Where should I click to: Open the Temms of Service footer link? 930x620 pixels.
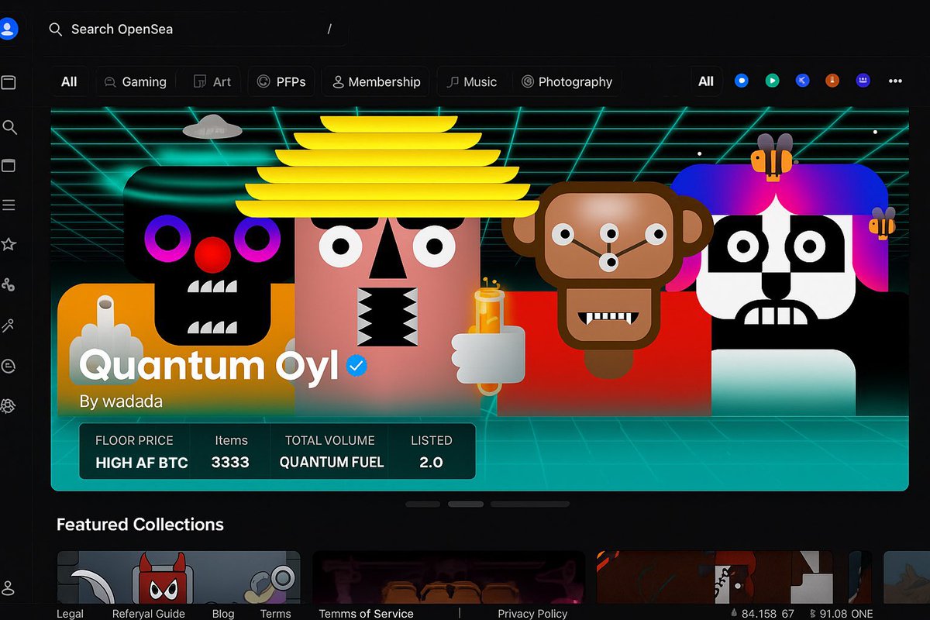click(x=366, y=613)
